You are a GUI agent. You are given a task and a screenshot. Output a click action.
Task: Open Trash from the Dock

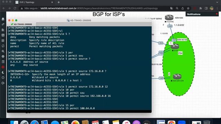[x=206, y=122]
